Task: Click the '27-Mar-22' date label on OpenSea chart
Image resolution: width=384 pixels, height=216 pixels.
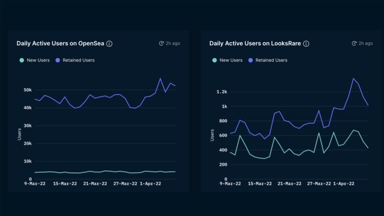Action: 125,184
